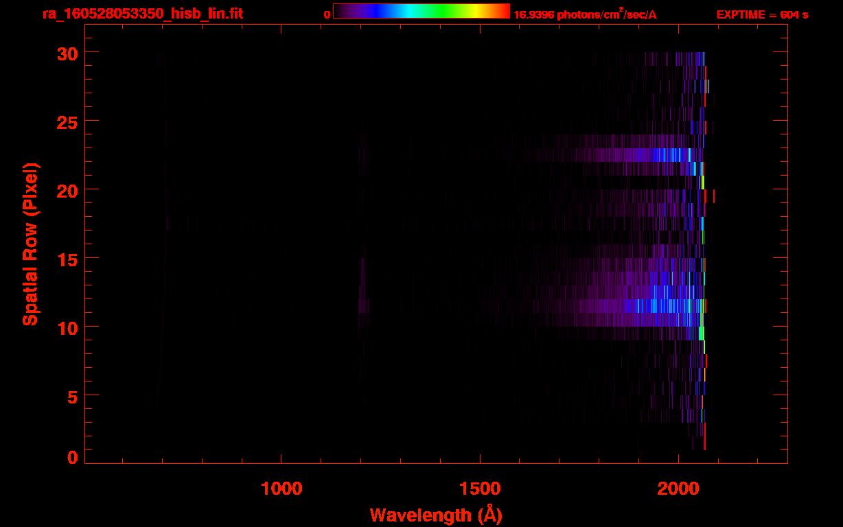Click the 30 spatial row tick label

click(x=67, y=53)
